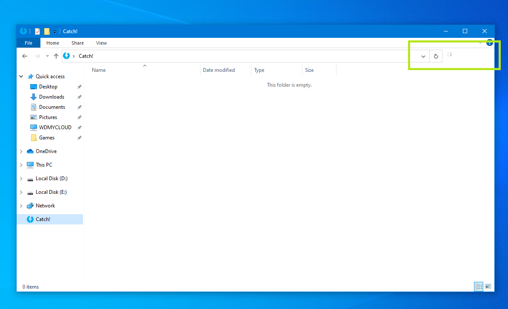Switch to details view in status bar
508x309 pixels.
pos(479,286)
